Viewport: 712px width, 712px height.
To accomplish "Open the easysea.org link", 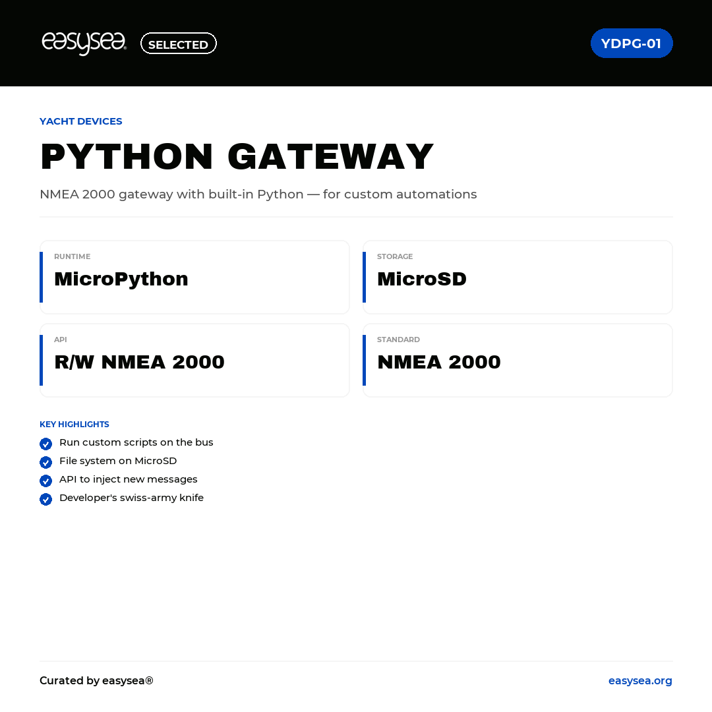I will (x=640, y=680).
